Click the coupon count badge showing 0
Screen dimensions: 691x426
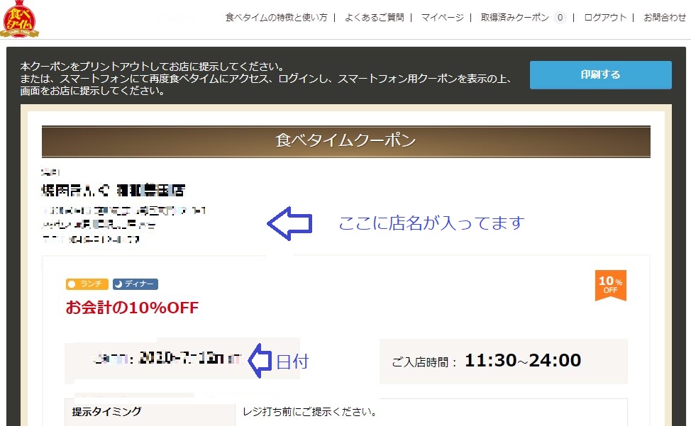coord(560,18)
